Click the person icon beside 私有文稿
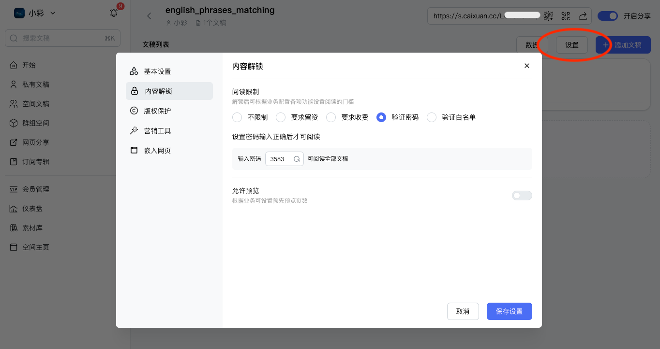The image size is (660, 349). pos(14,84)
